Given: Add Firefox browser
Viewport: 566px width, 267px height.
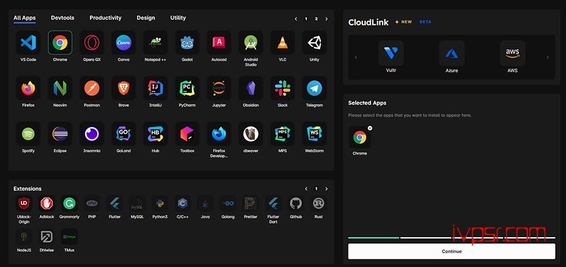Looking at the screenshot, I should coord(28,88).
